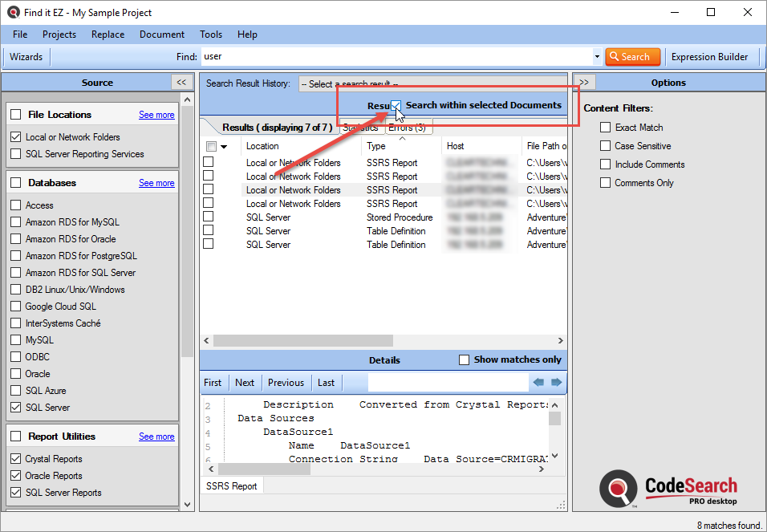This screenshot has height=532, width=767.
Task: Click the Details match search field
Action: click(x=448, y=382)
